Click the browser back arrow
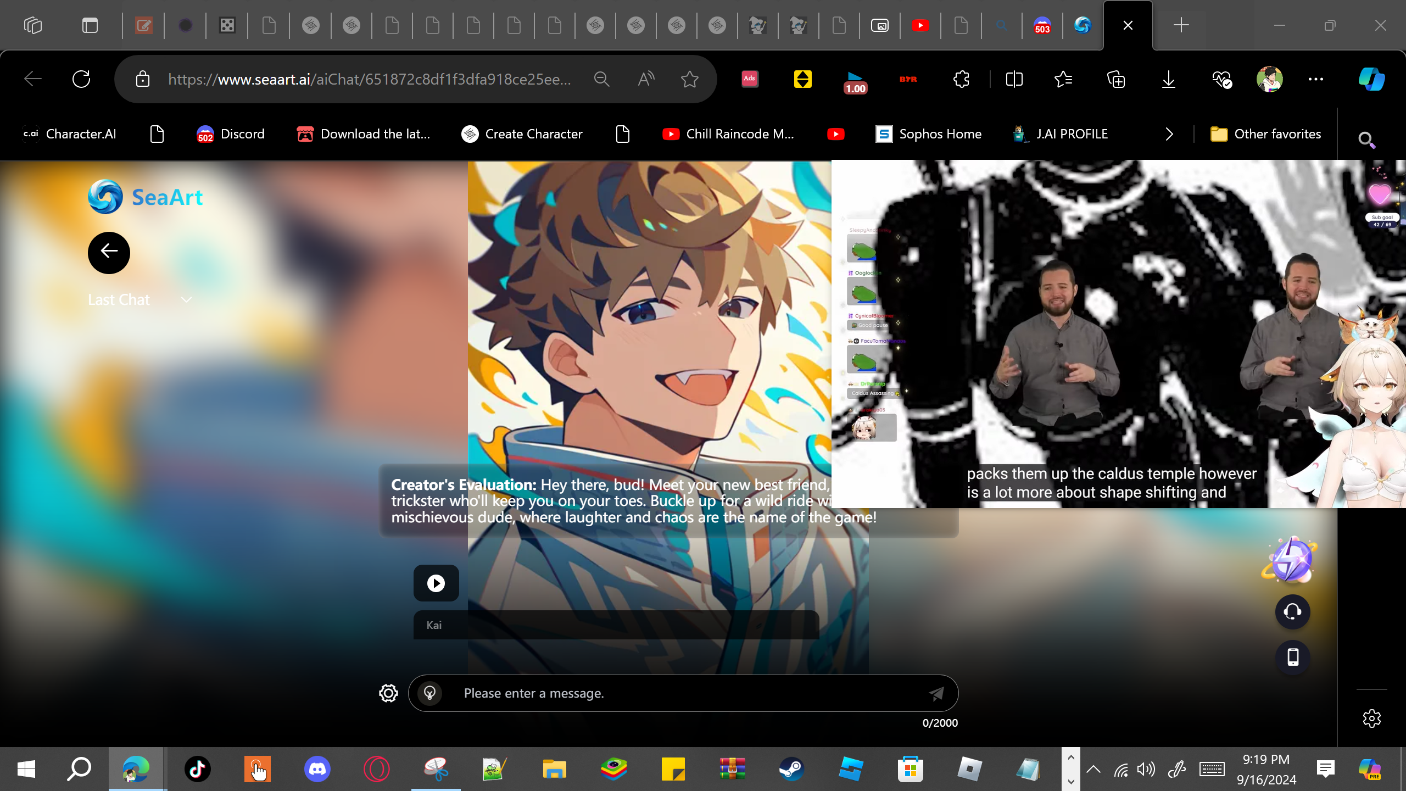 (x=33, y=79)
